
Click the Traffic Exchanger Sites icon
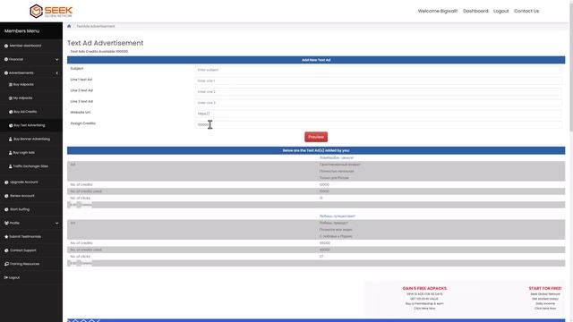tap(11, 166)
